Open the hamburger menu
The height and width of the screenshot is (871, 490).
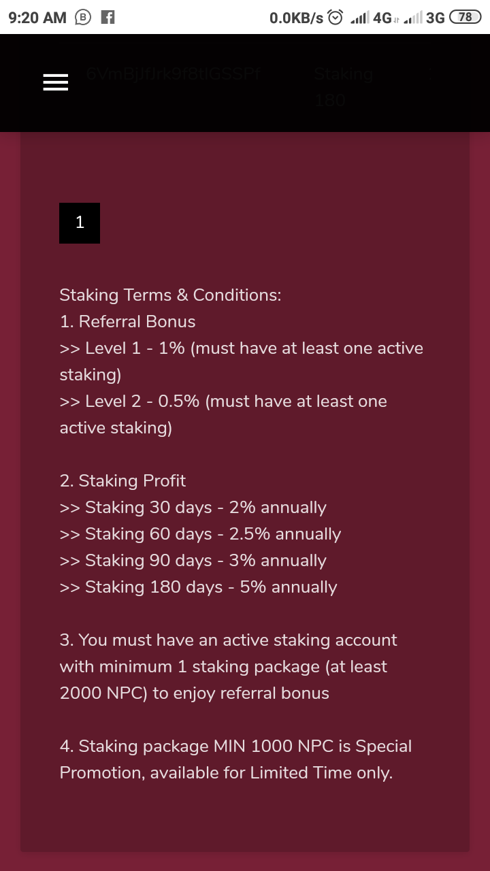point(55,82)
